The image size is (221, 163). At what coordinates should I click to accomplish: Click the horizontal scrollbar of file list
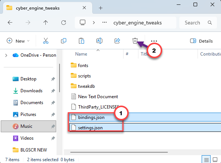pyautogui.click(x=119, y=152)
